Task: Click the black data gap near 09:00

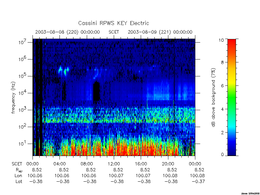Action: tap(96, 91)
